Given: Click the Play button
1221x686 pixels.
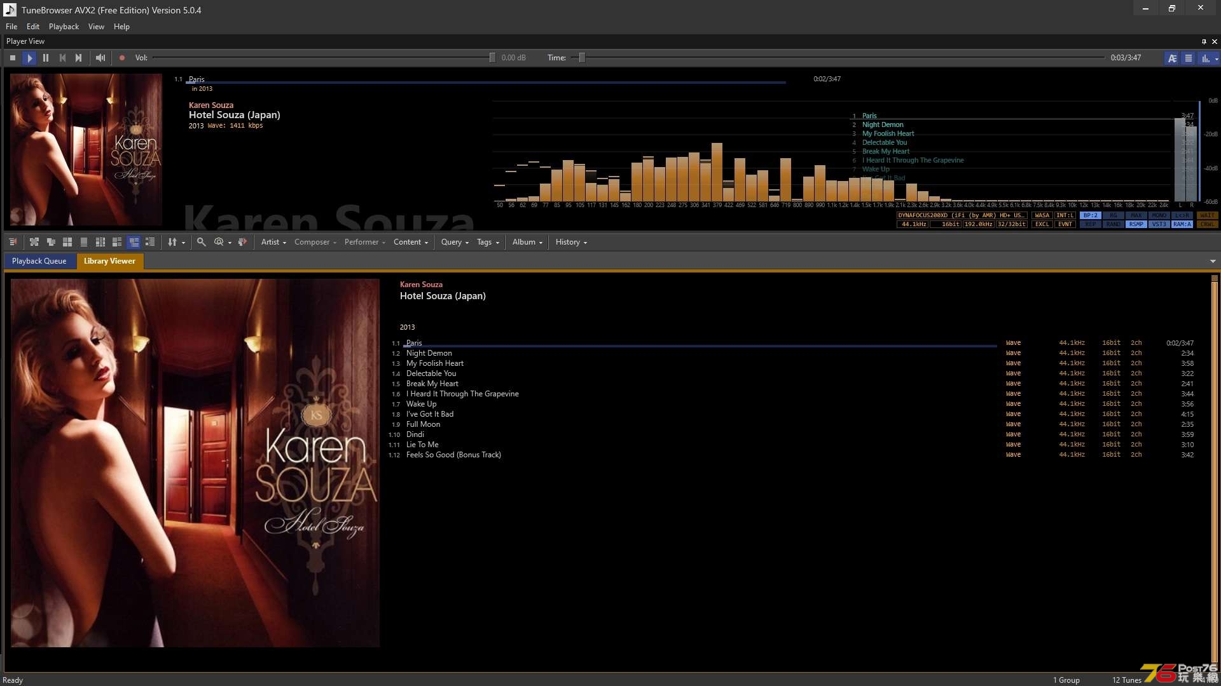Looking at the screenshot, I should 29,58.
